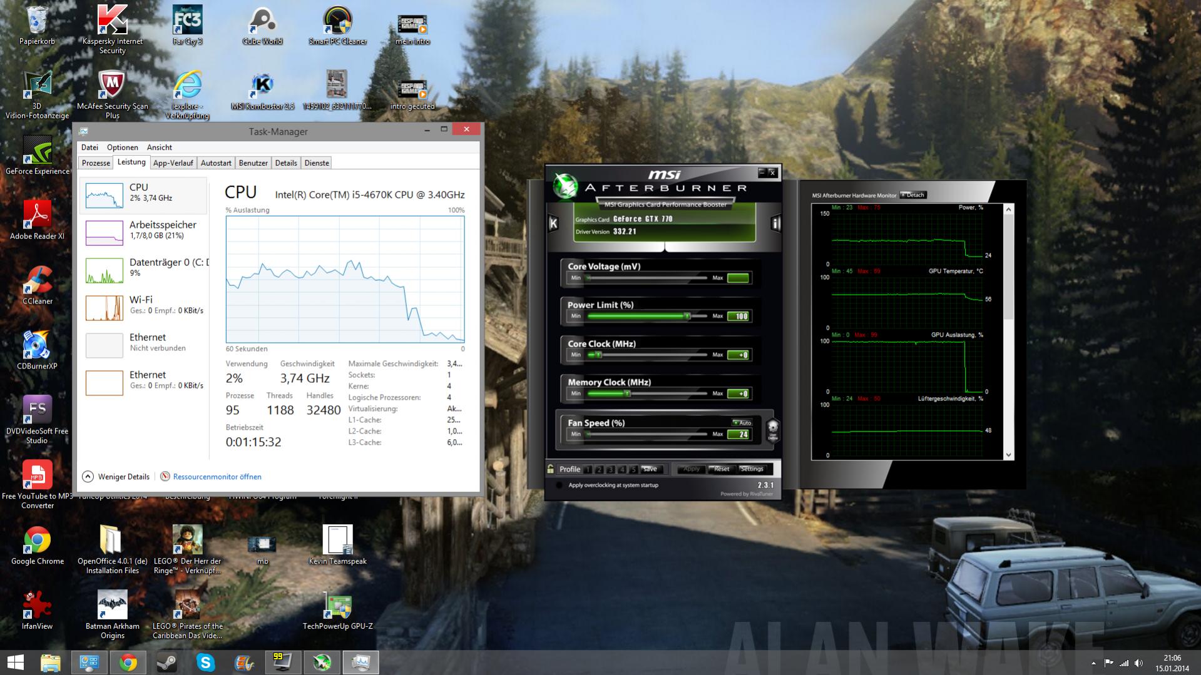
Task: Select Afterburner profile slot 5
Action: pos(633,469)
